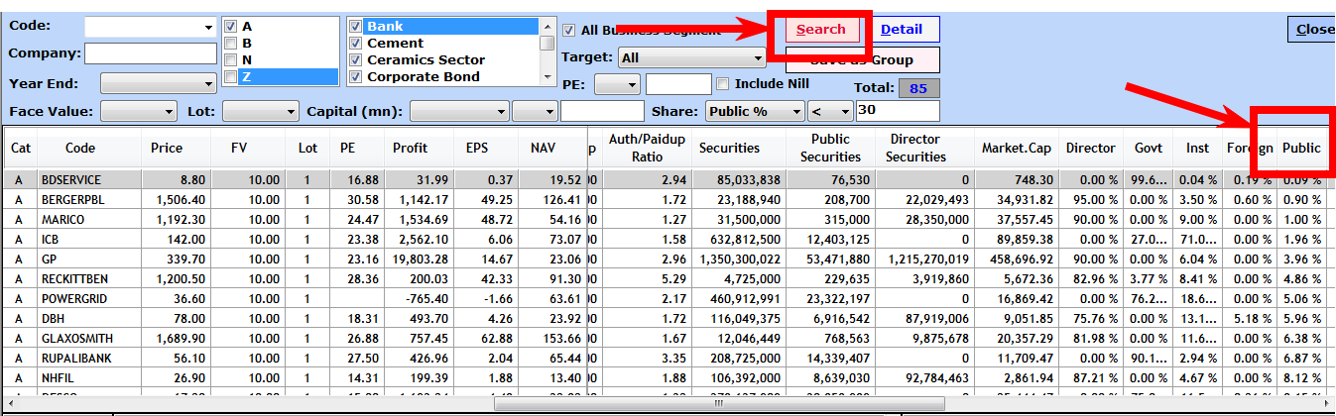Image resolution: width=1336 pixels, height=416 pixels.
Task: Toggle the Ceramics Sector checkbox
Action: tap(357, 60)
